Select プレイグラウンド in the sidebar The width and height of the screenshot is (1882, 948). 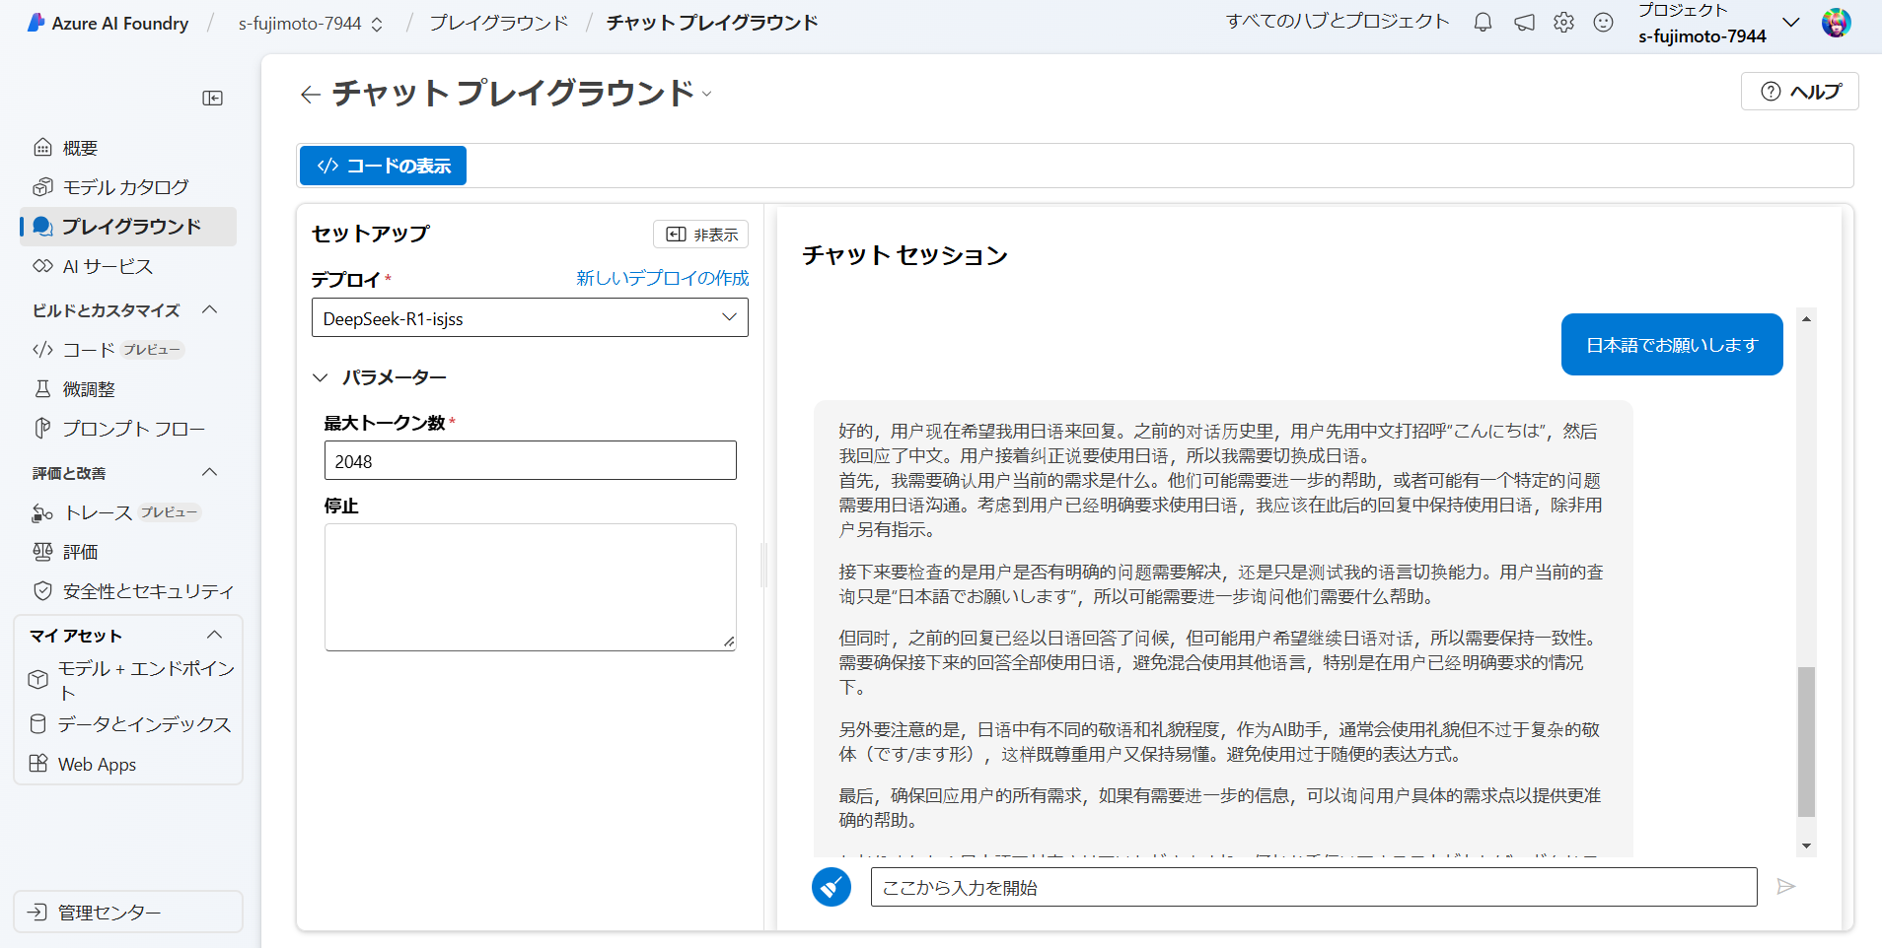click(128, 227)
